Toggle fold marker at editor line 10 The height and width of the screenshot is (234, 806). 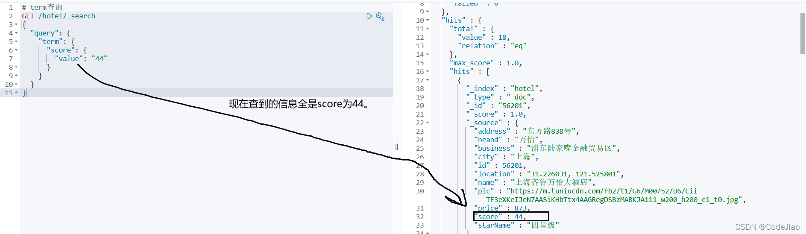click(x=16, y=84)
